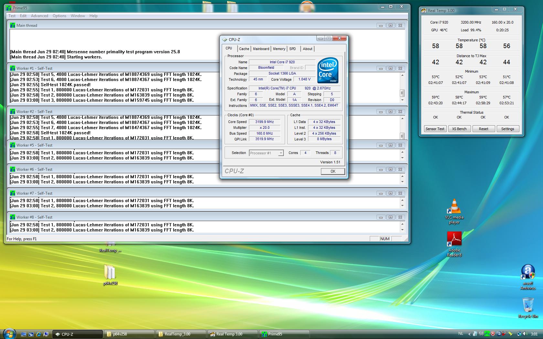Click the Worker #5 window icon

[x=13, y=145]
